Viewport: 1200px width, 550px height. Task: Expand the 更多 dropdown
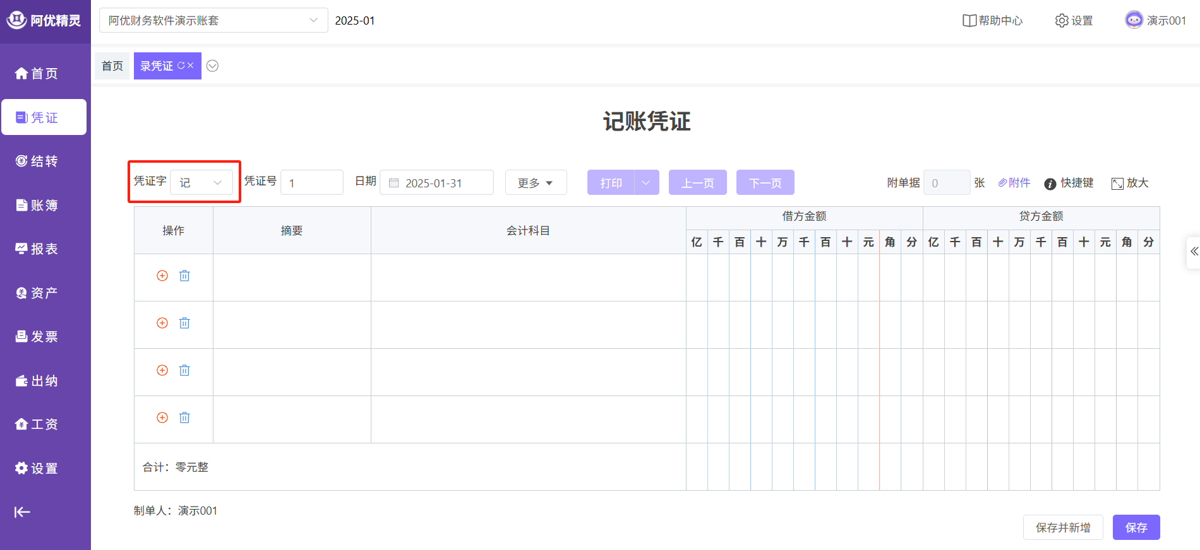pos(536,183)
